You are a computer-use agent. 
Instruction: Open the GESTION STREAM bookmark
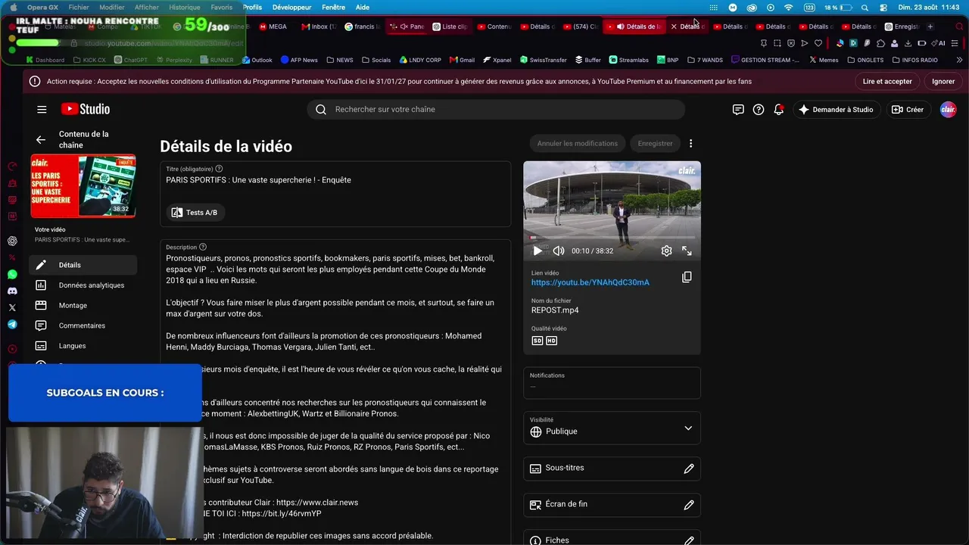(765, 60)
